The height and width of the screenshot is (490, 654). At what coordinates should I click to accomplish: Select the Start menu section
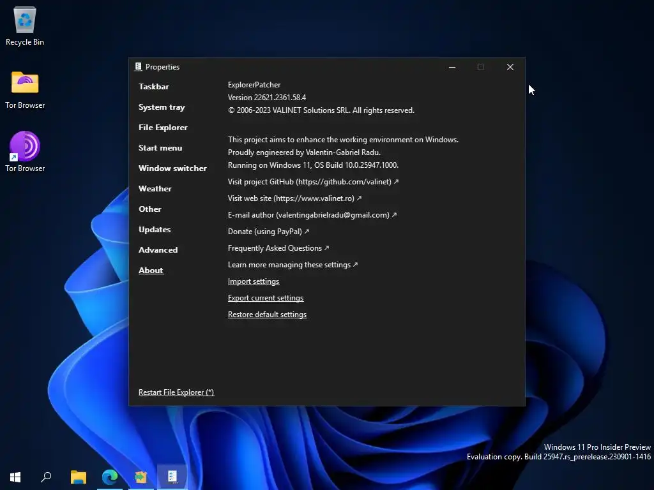coord(160,148)
